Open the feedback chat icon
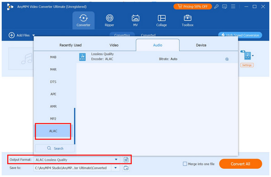271x177 pixels. tap(224, 7)
